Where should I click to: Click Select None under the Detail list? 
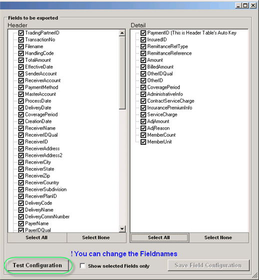[x=218, y=237]
